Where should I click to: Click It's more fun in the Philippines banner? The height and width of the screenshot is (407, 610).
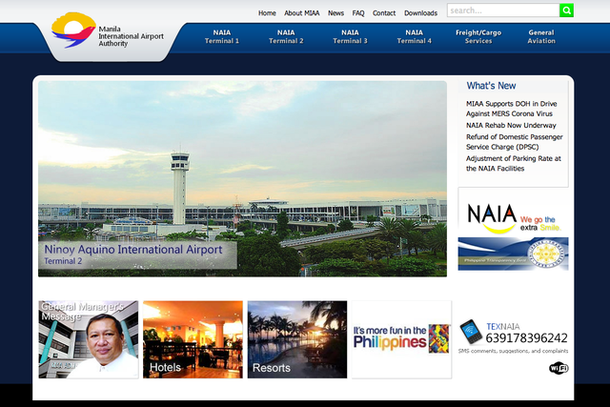[x=401, y=339]
